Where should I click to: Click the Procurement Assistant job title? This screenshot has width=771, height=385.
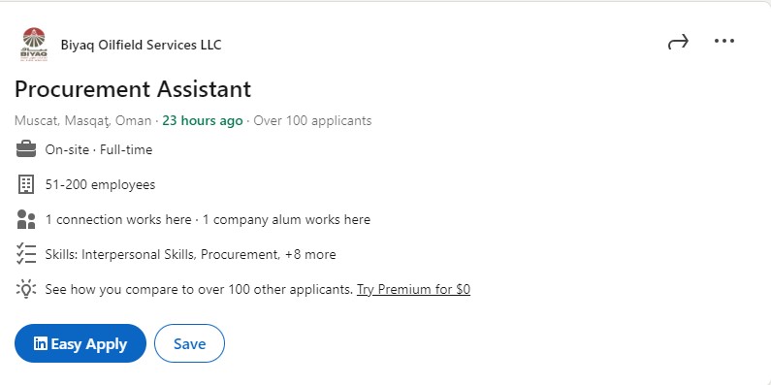click(x=133, y=89)
